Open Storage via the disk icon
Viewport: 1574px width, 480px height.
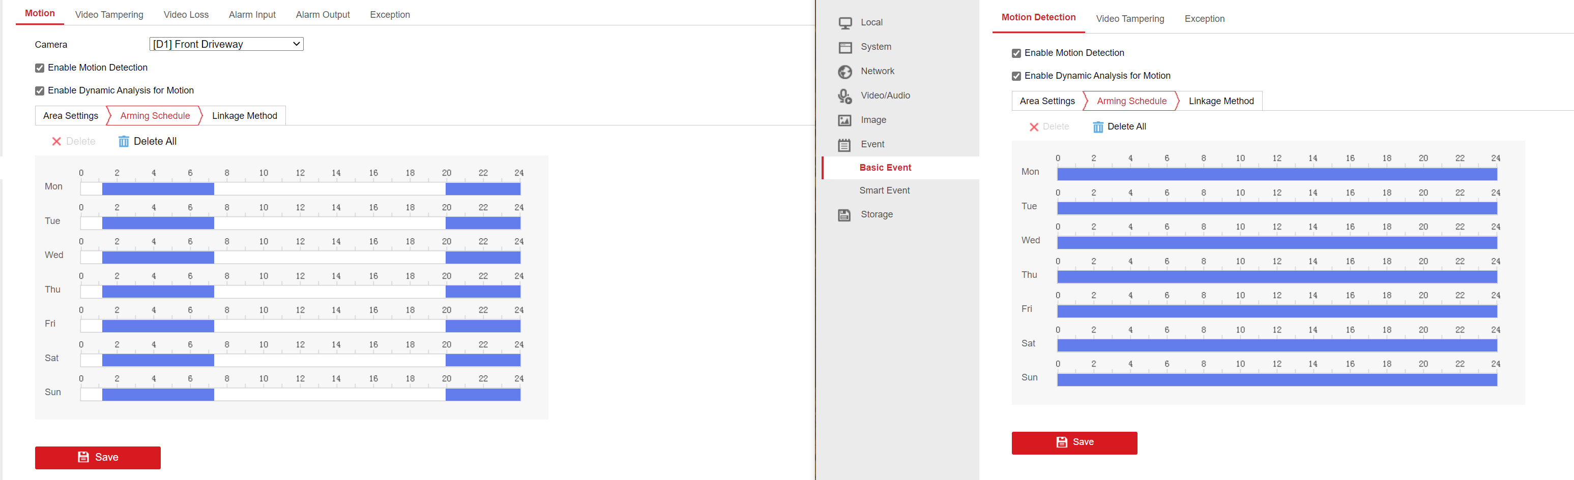click(845, 215)
